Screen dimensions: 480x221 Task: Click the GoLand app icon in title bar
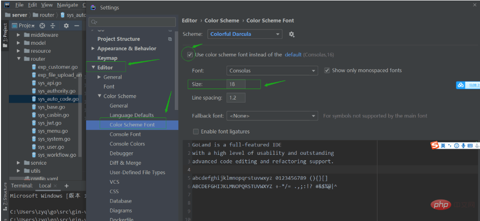coord(7,4)
